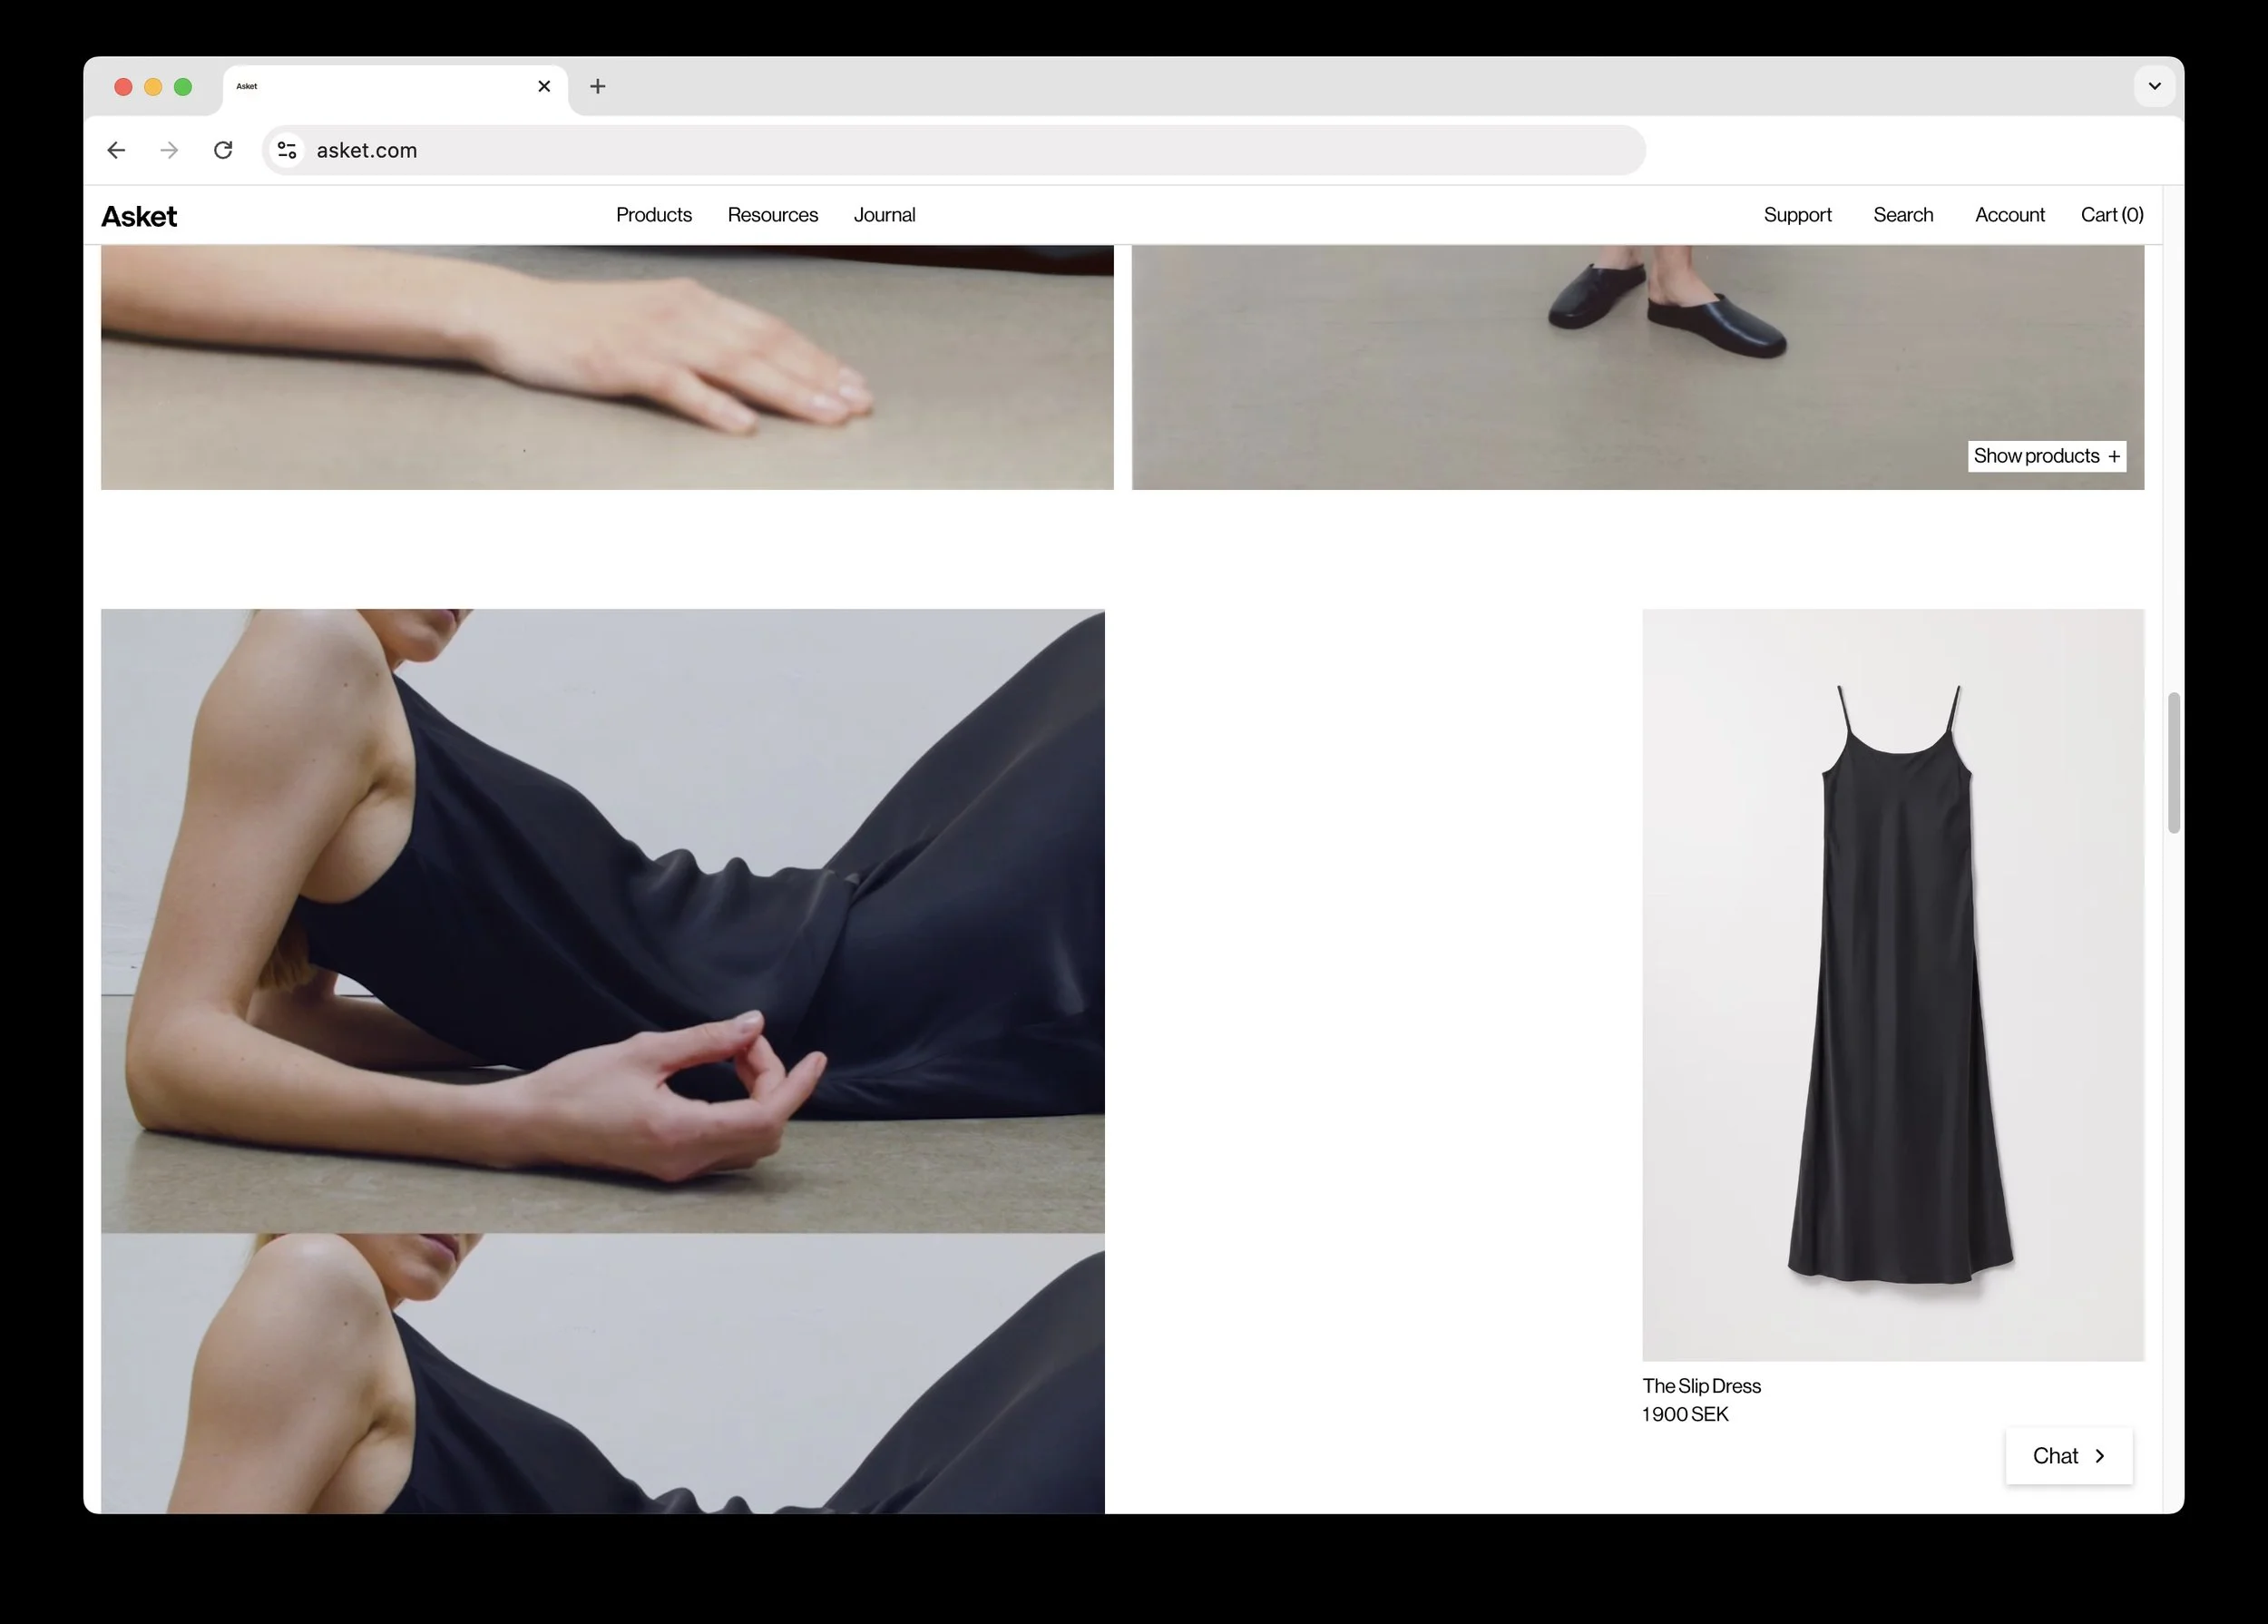Open the Support link
This screenshot has height=1624, width=2268.
(x=1797, y=215)
